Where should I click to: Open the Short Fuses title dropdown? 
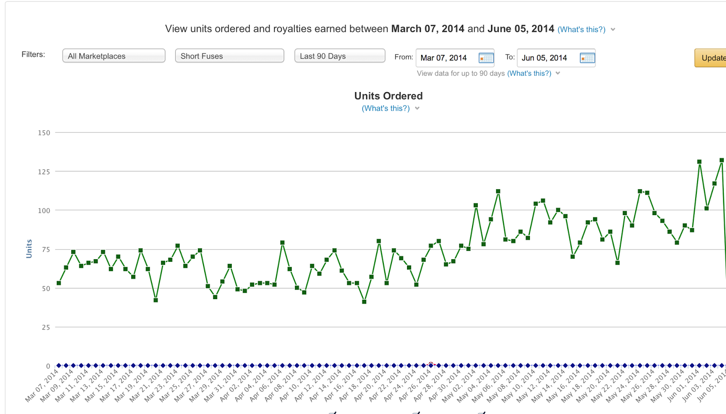pyautogui.click(x=230, y=56)
